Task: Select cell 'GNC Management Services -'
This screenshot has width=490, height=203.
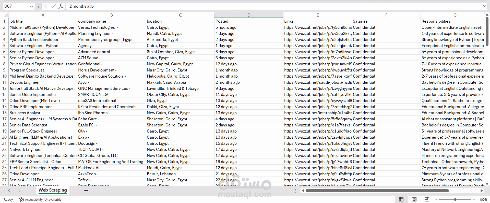Action: coord(112,88)
